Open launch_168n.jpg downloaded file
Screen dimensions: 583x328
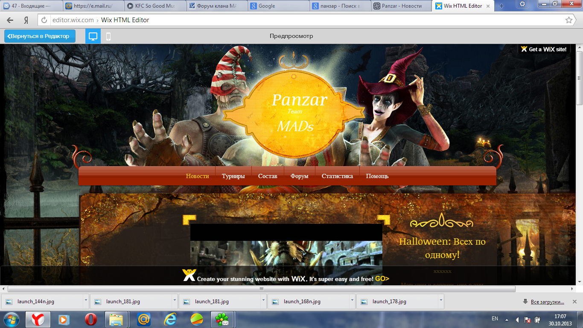pyautogui.click(x=308, y=301)
